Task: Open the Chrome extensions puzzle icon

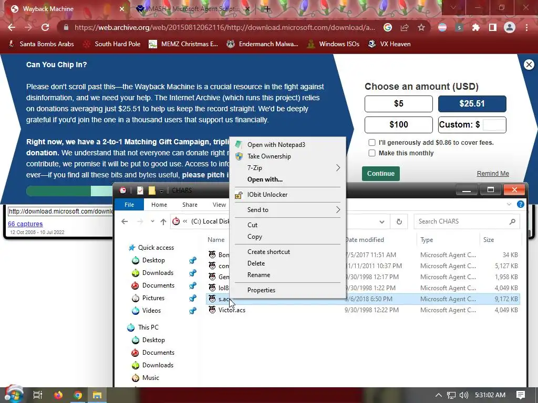Action: (x=476, y=27)
